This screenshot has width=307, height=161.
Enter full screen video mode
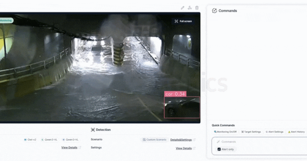183,21
